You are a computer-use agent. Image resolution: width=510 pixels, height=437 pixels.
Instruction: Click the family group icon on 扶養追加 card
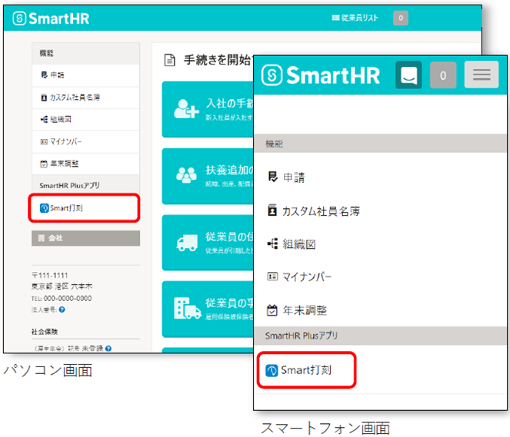click(186, 175)
